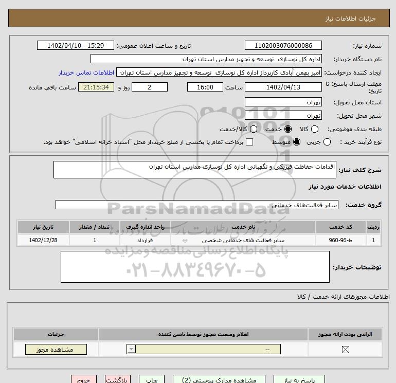The width and height of the screenshot is (396, 383).
Task: Click the اعلام وضعیت مجوز header
Action: click(203, 334)
